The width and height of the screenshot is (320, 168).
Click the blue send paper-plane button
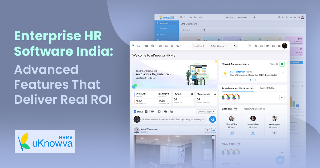pyautogui.click(x=213, y=119)
